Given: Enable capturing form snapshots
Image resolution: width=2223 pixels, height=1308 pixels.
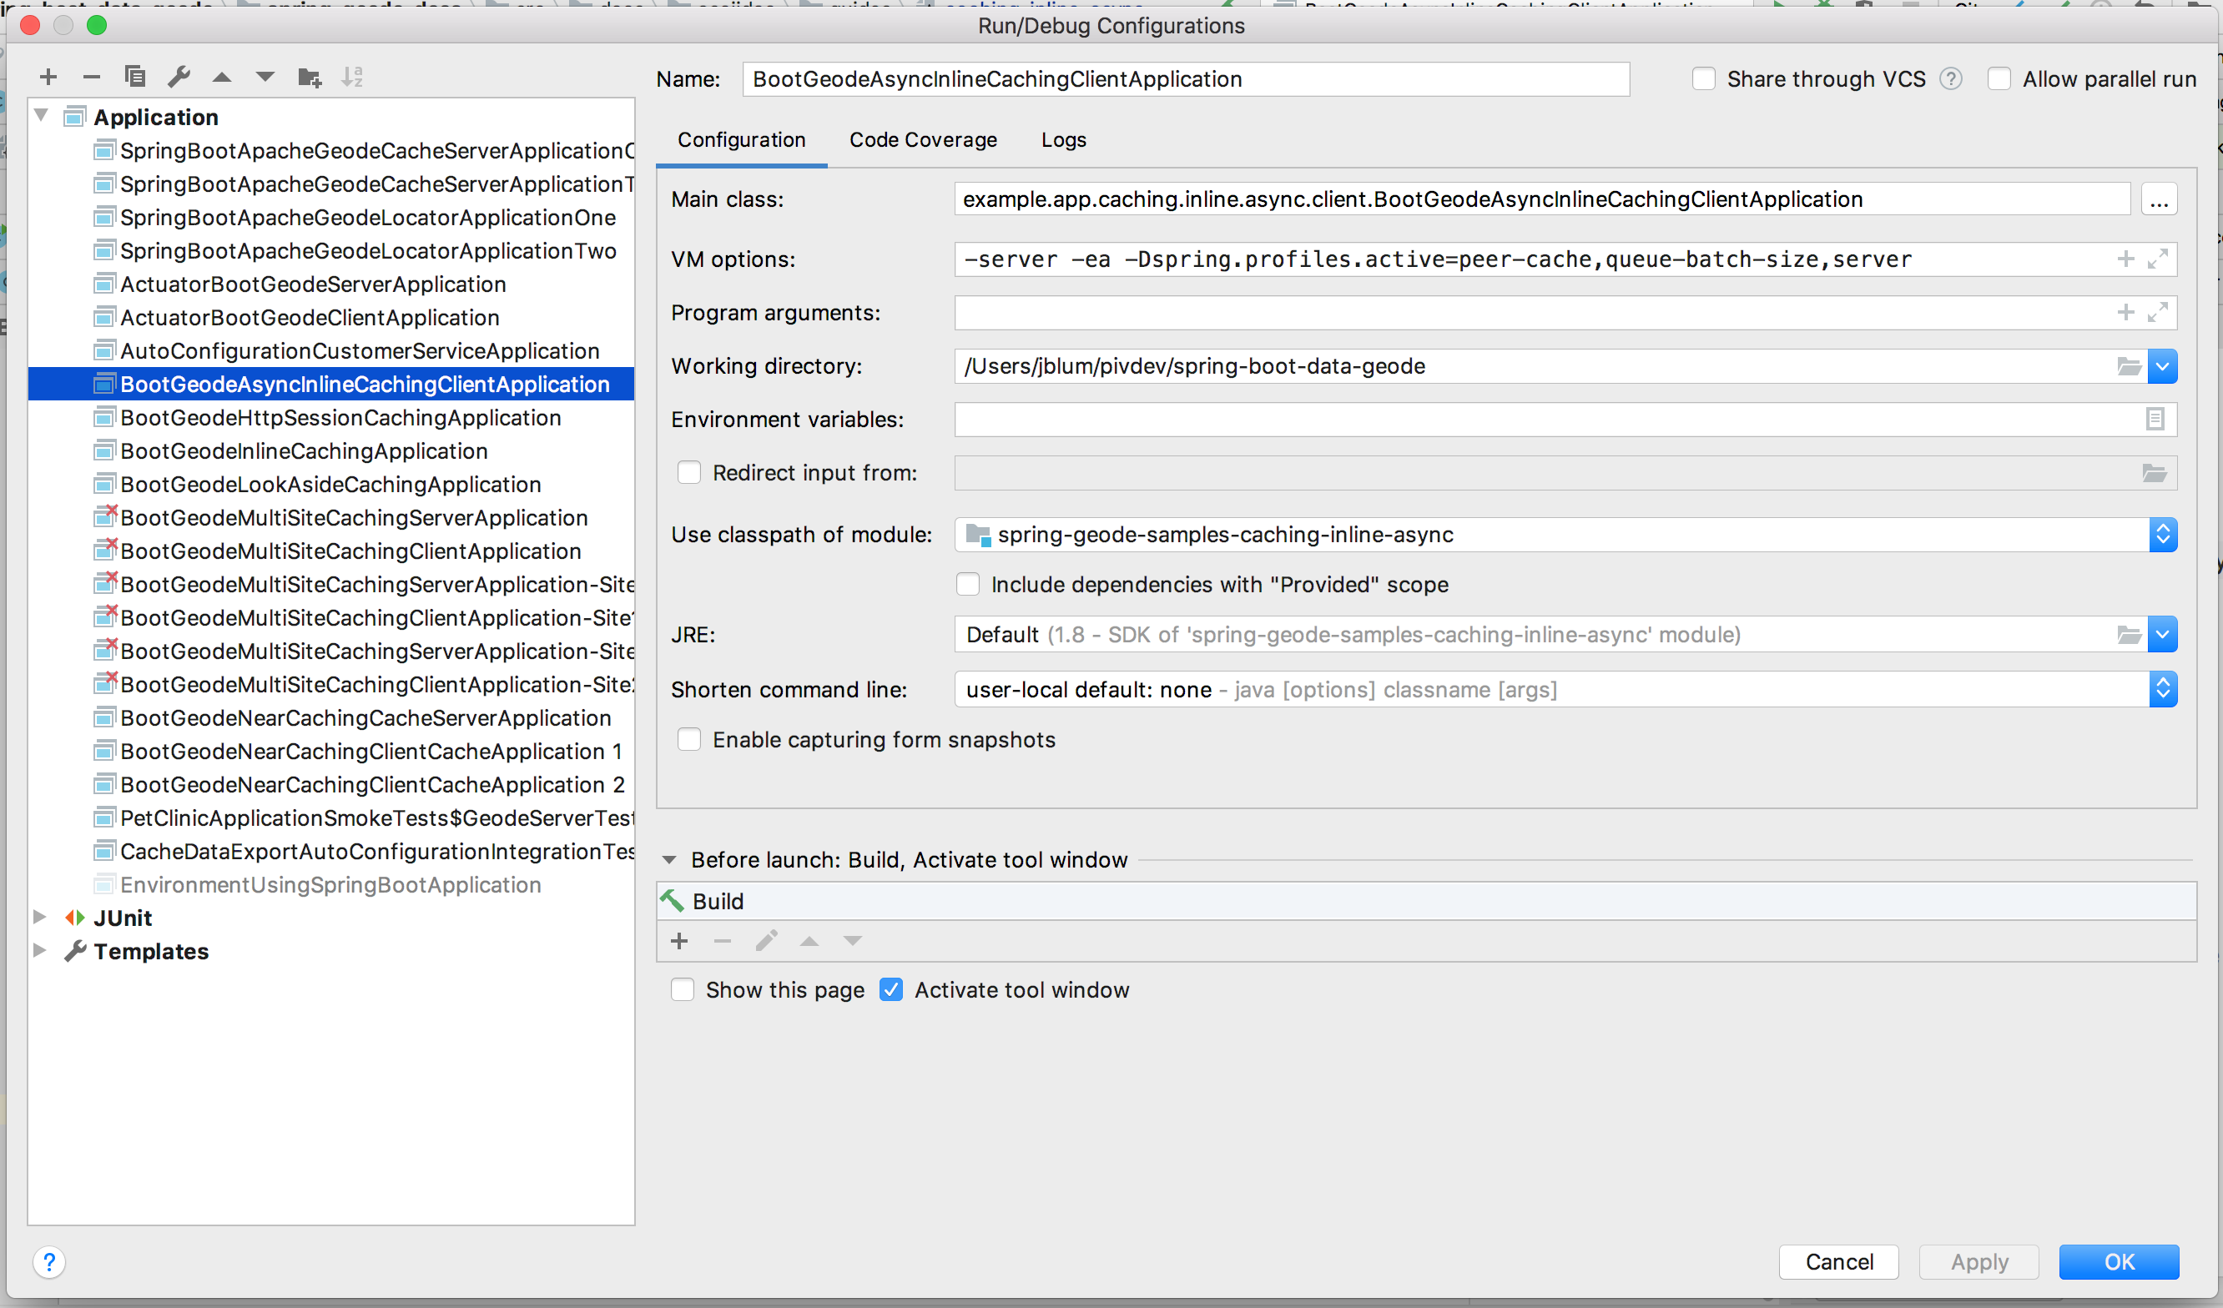Looking at the screenshot, I should tap(689, 740).
